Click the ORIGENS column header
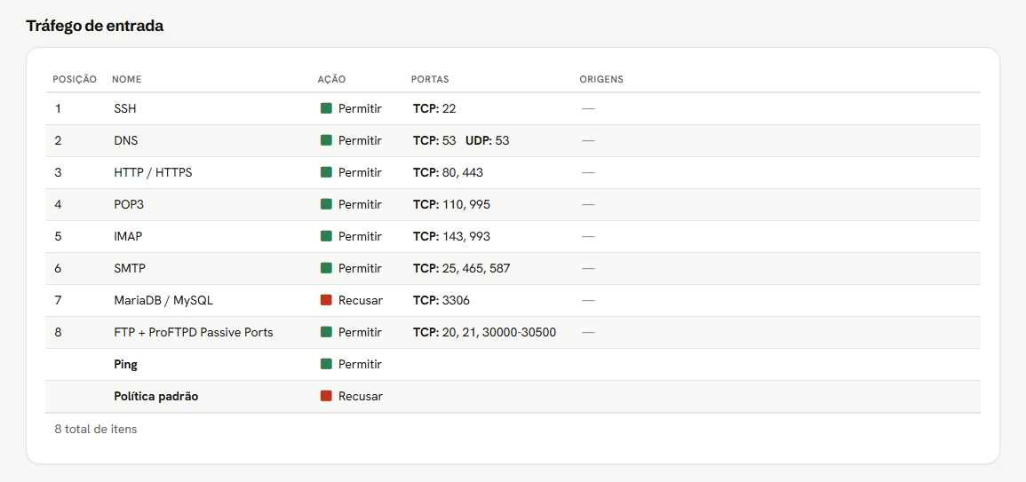Image resolution: width=1026 pixels, height=482 pixels. pyautogui.click(x=601, y=79)
